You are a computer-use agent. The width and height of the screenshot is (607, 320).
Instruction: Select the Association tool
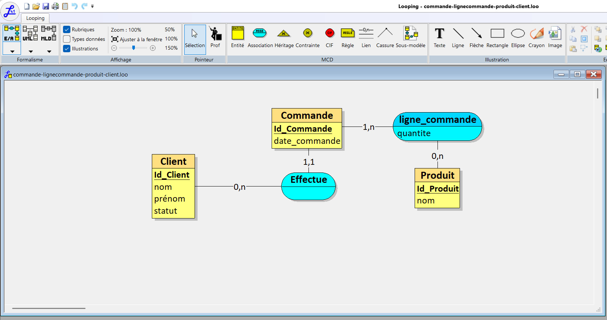point(260,37)
